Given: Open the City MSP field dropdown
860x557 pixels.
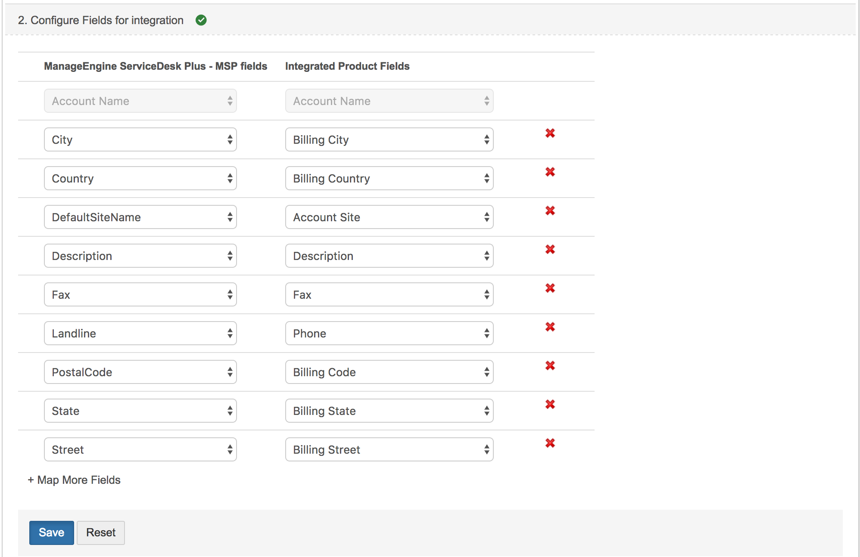Looking at the screenshot, I should (140, 140).
